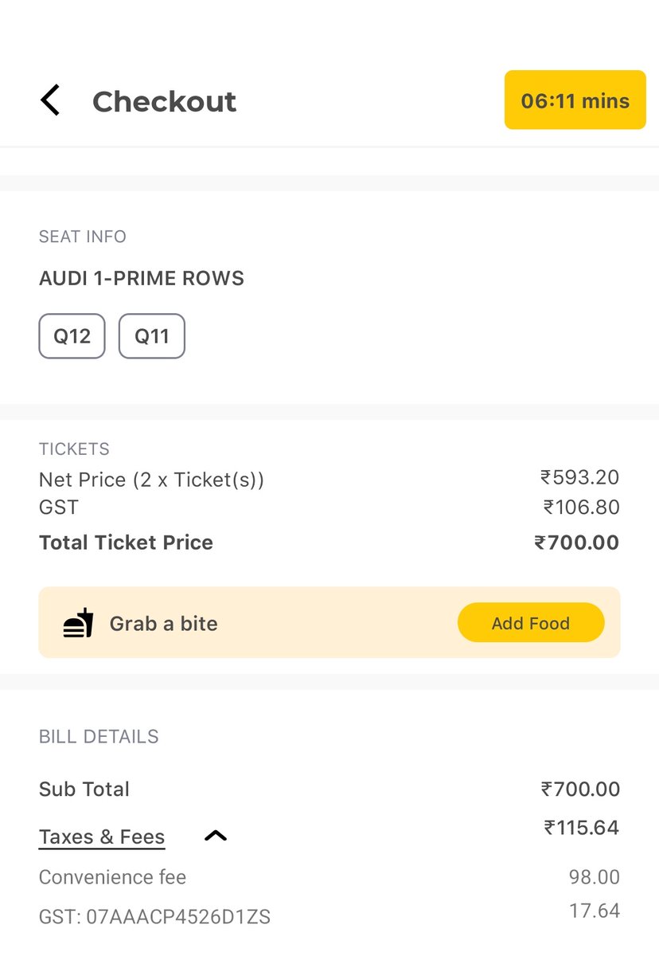Tap the BILL DETAILS section header
The image size is (659, 956).
(x=99, y=737)
